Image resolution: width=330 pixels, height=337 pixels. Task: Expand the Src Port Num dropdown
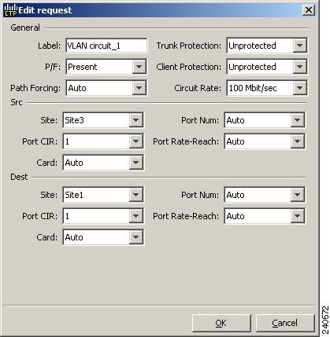click(x=265, y=120)
